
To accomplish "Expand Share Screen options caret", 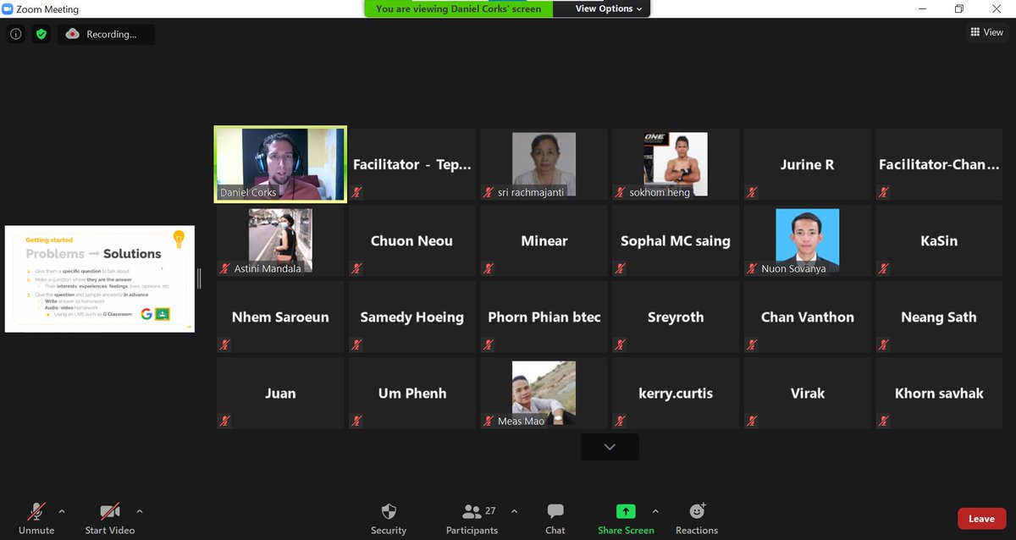I will tap(654, 511).
